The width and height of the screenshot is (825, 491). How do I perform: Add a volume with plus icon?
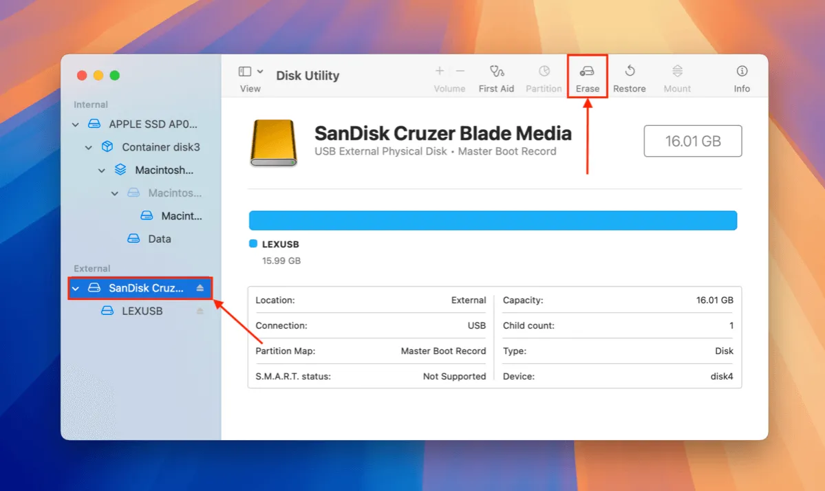pos(439,71)
